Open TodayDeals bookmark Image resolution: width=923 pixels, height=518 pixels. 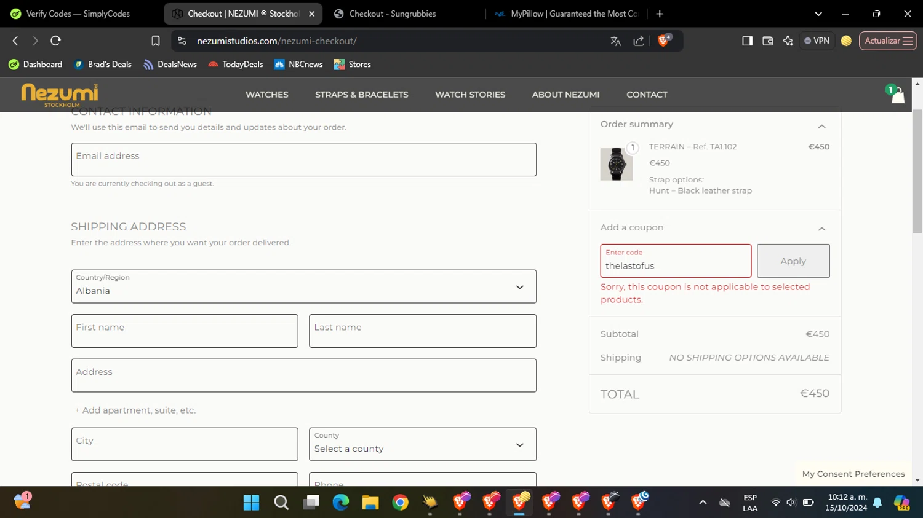pyautogui.click(x=235, y=65)
